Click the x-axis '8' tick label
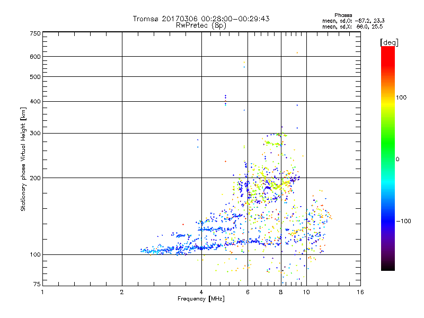Screen dimensions: 424x318 pyautogui.click(x=281, y=292)
